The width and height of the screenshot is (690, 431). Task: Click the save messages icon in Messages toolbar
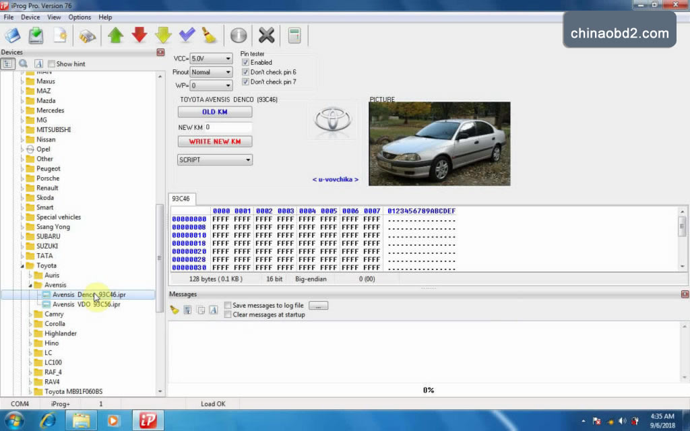pos(187,310)
